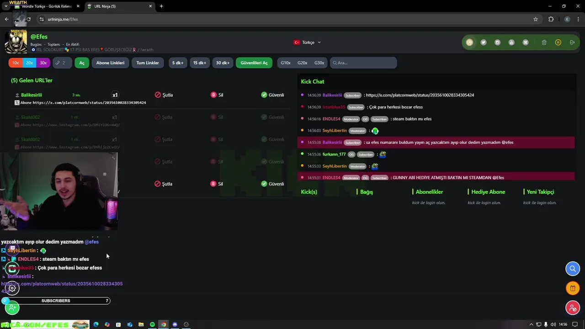The image size is (585, 329).
Task: Open File Explorer from the taskbar
Action: click(x=141, y=324)
